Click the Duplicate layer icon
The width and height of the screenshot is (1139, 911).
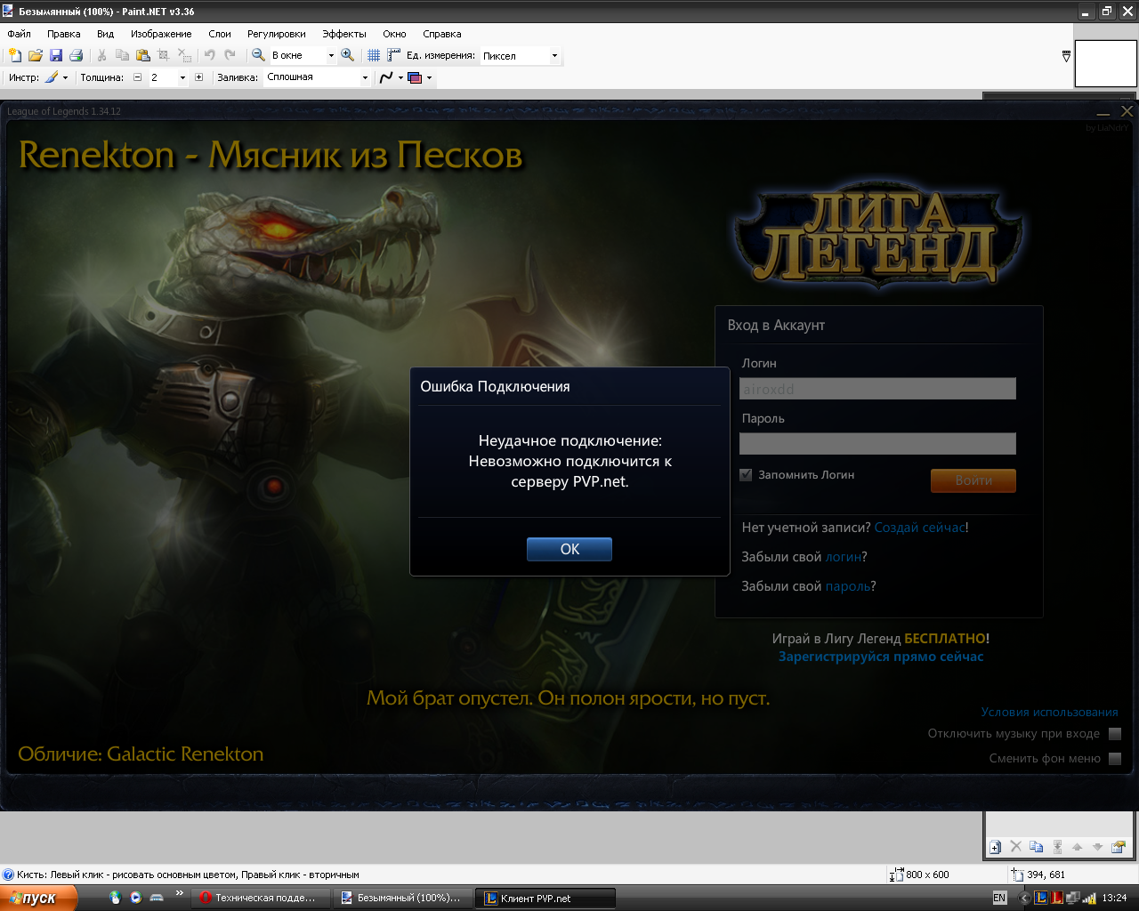1037,847
